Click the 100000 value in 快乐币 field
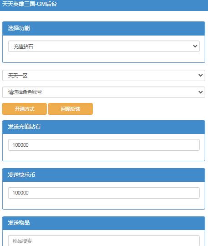Viewport: 208px width, 246px height. (x=20, y=193)
